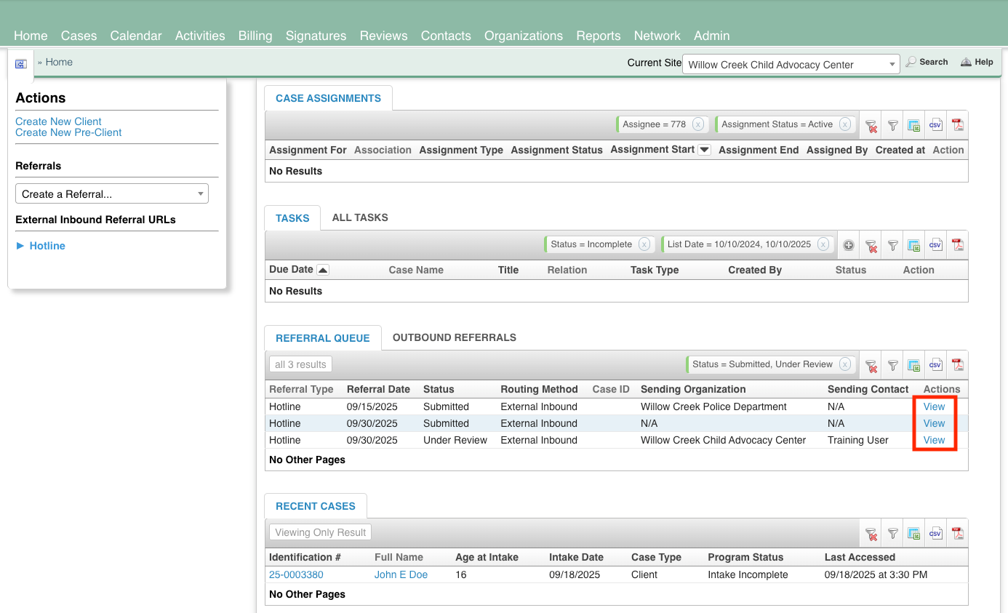
Task: Clear filters in Referral Queue toolbar
Action: coord(871,365)
